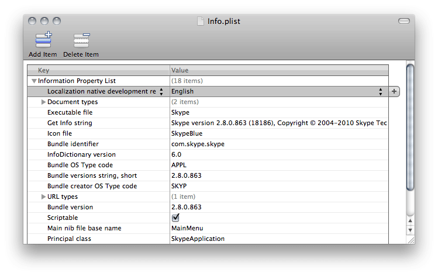Open the English value popup arrows
The image size is (438, 276).
tap(381, 91)
